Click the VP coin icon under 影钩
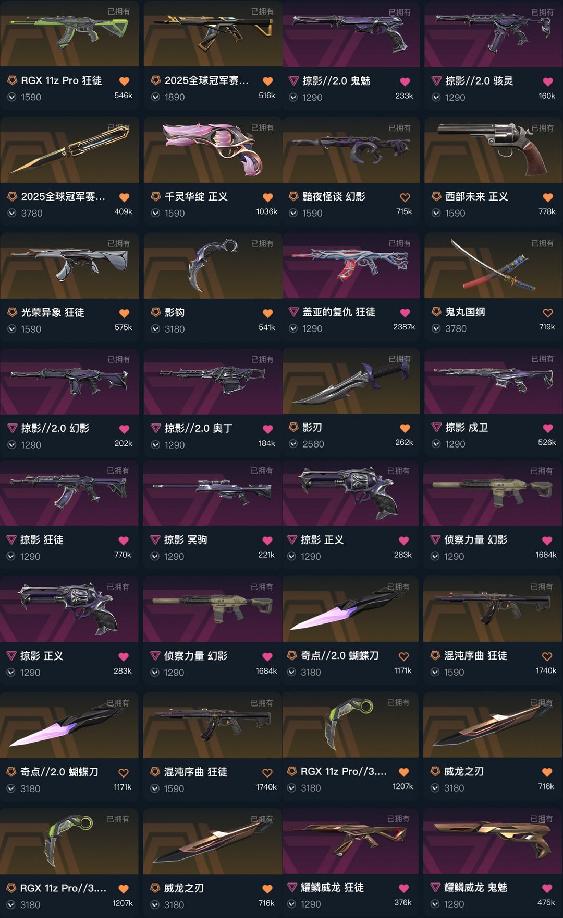Screen dimensions: 563x918 point(155,329)
